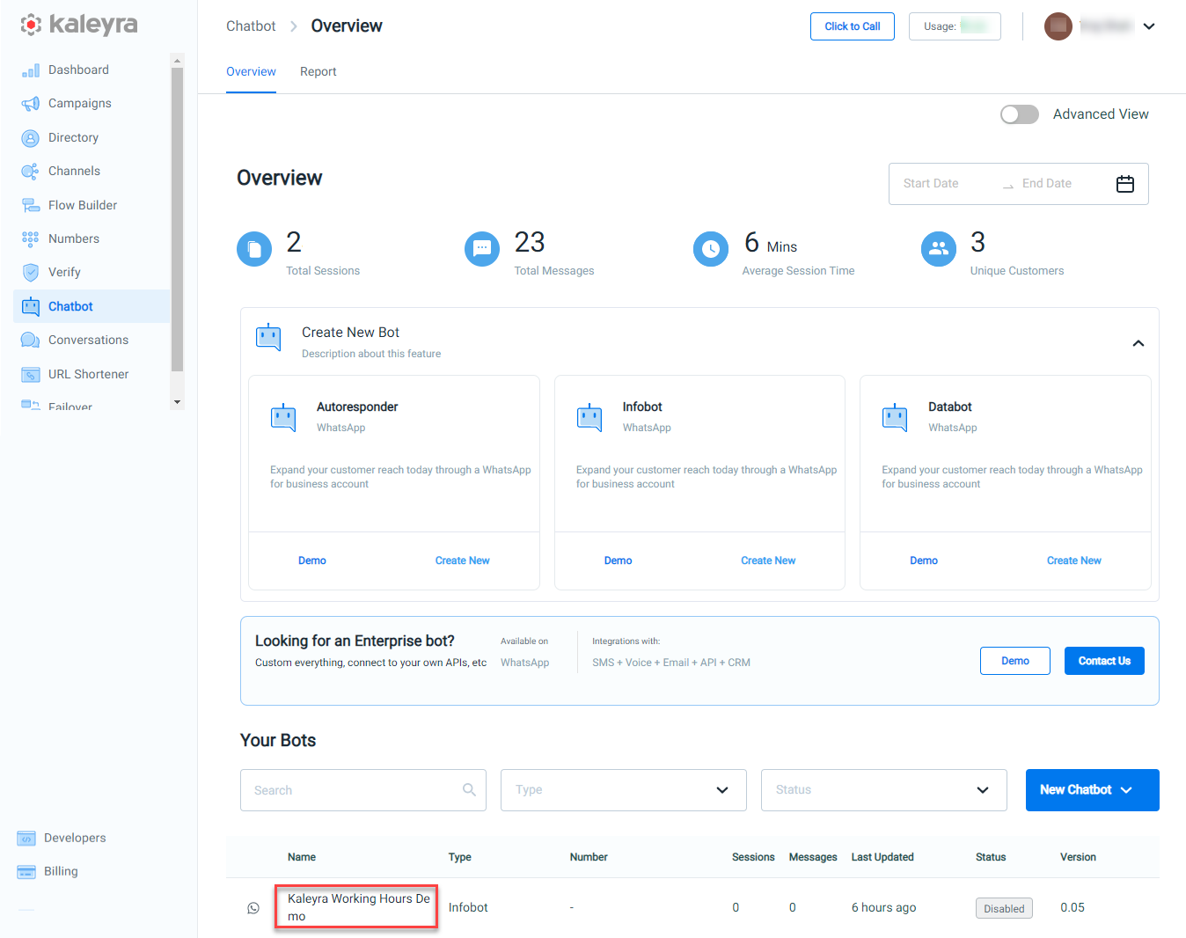1186x938 pixels.
Task: Click version 0.05 cell
Action: point(1073,908)
